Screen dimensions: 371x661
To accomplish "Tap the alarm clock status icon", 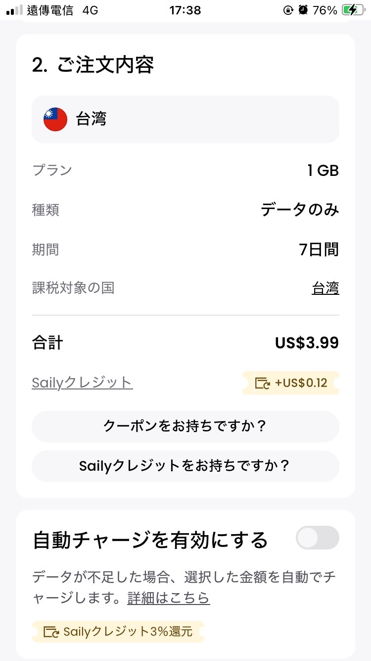I will pyautogui.click(x=303, y=10).
